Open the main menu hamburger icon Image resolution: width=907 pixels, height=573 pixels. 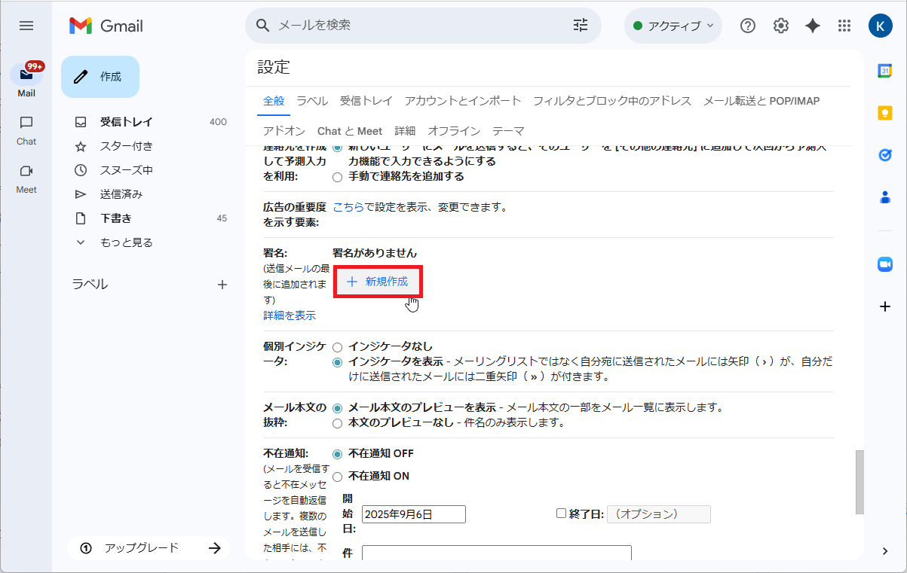(26, 25)
